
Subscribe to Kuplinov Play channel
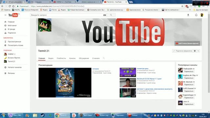(189, 78)
